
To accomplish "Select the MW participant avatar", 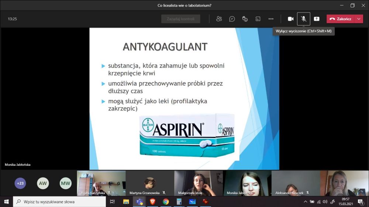I will tap(65, 183).
